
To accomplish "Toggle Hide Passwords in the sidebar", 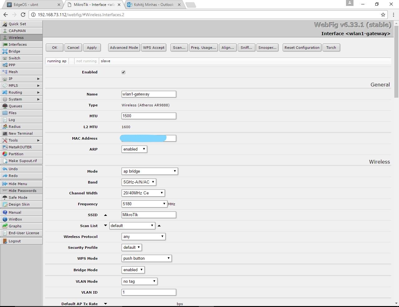I will (21, 191).
